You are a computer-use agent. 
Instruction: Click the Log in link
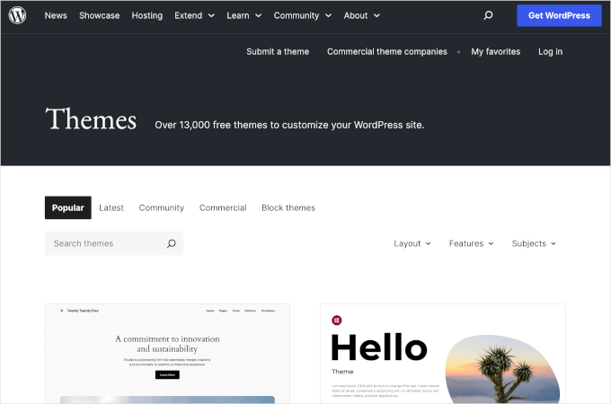coord(550,51)
